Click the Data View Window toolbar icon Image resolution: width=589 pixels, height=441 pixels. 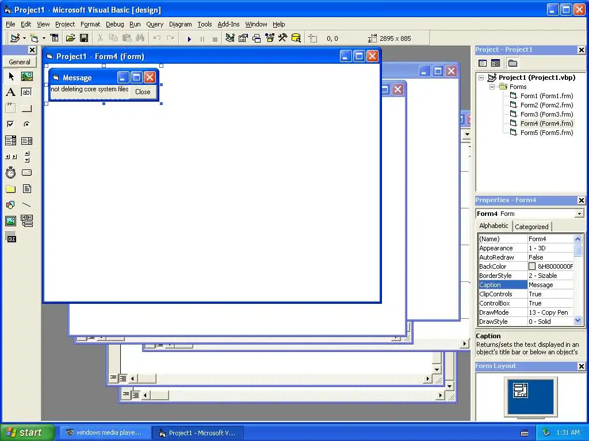[x=296, y=38]
